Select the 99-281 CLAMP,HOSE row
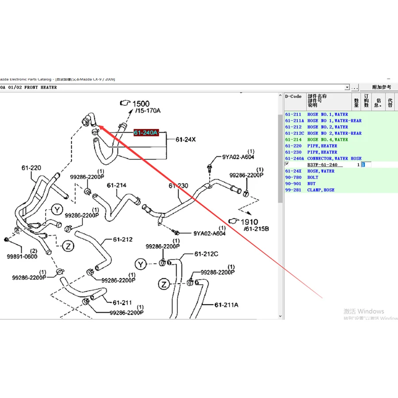 341,190
